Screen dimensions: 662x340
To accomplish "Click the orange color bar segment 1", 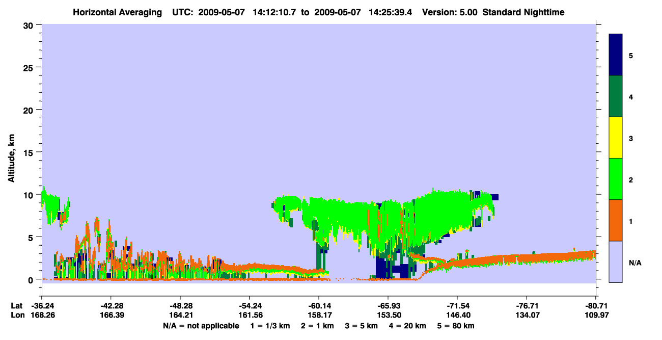I will tap(616, 220).
